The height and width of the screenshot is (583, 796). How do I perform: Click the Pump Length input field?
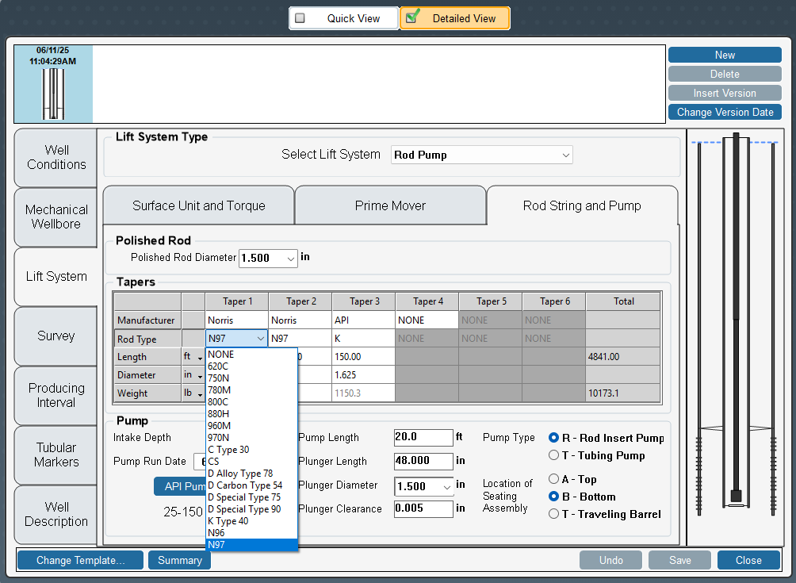click(423, 438)
